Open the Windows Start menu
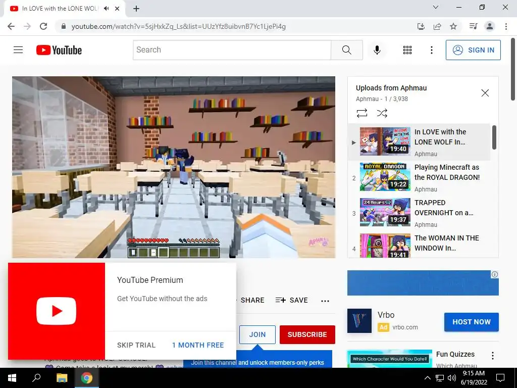Viewport: 517px width, 388px height. coord(12,378)
